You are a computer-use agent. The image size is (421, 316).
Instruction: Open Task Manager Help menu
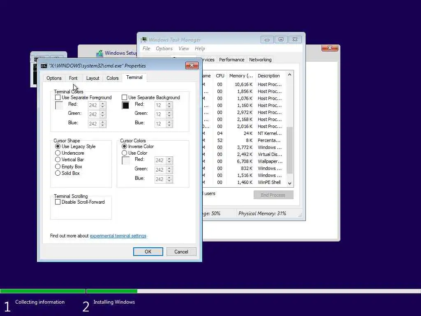200,49
